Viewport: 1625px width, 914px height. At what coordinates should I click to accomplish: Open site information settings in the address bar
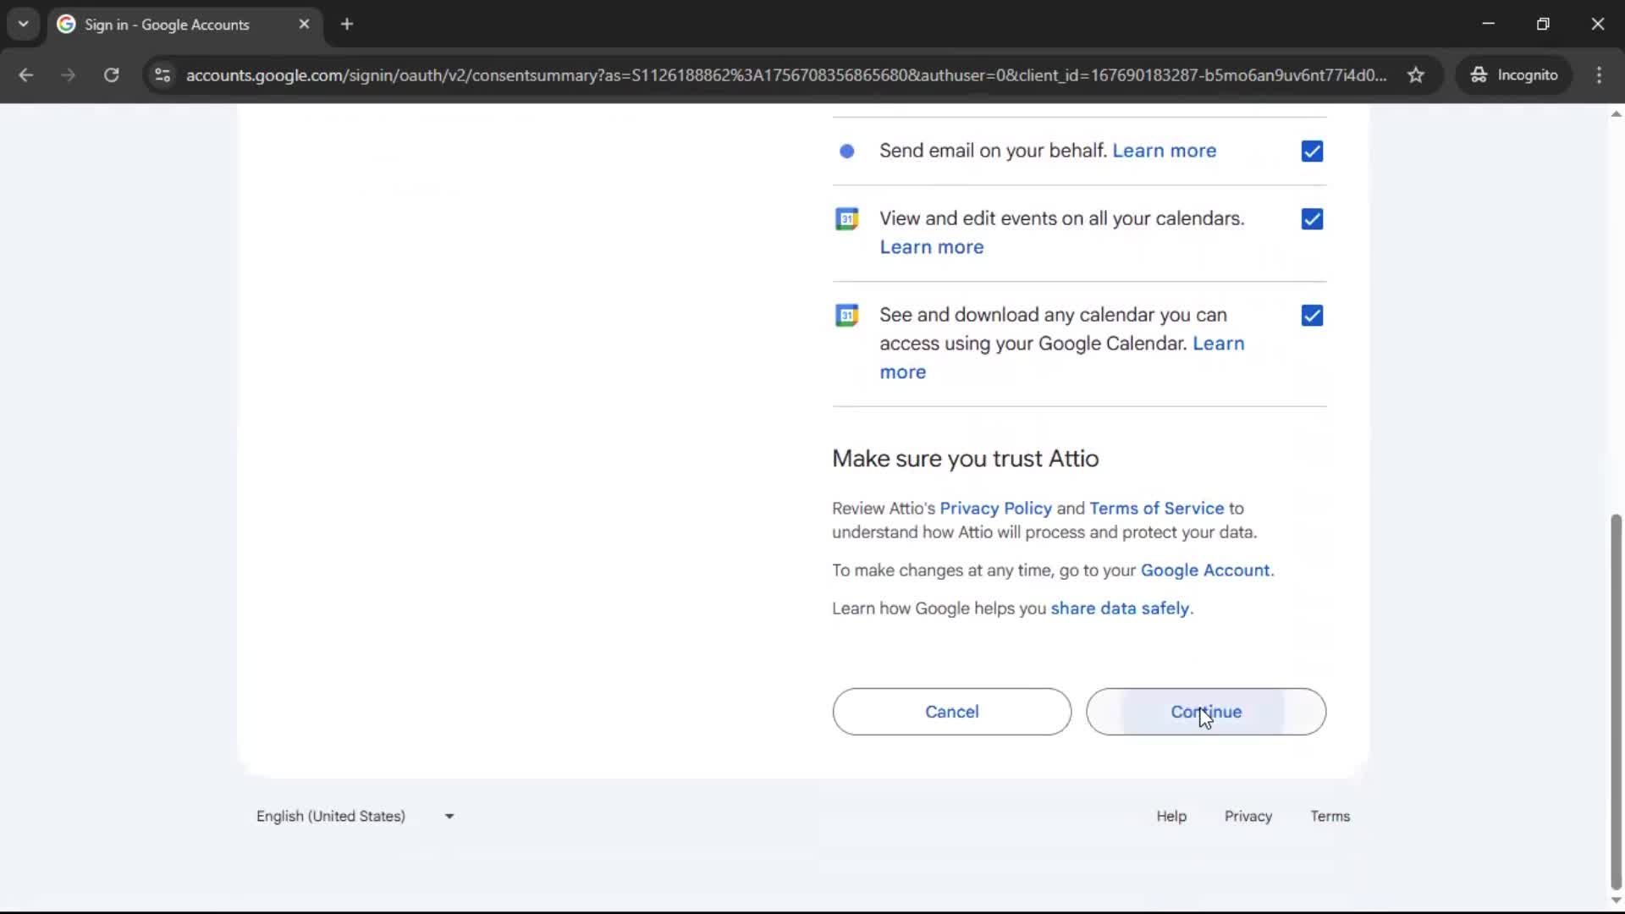point(162,75)
